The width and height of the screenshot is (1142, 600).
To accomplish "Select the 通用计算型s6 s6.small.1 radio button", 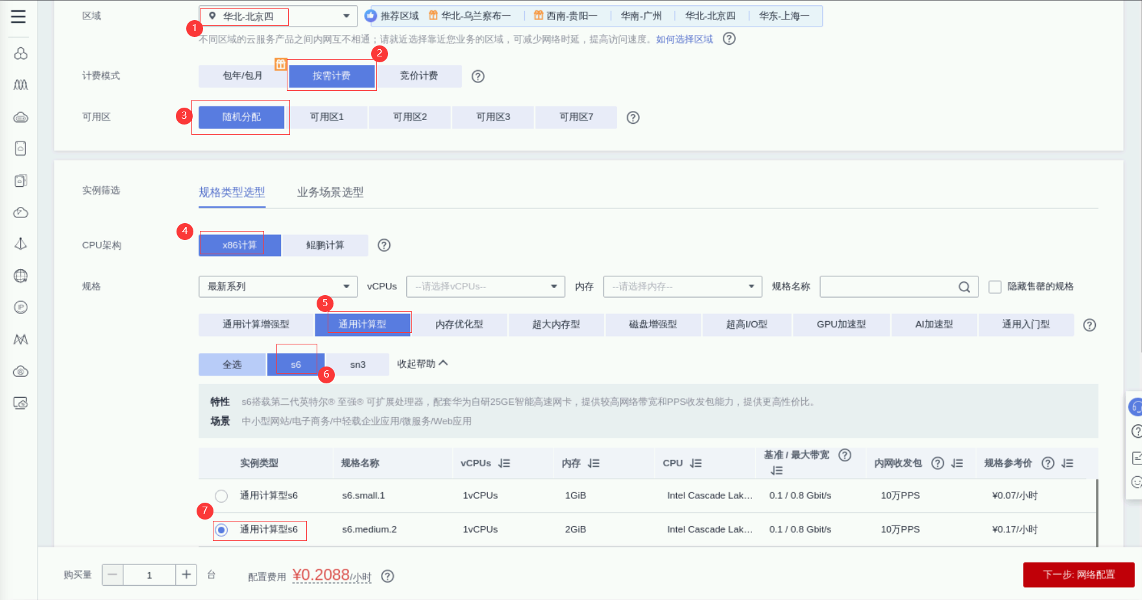I will [221, 496].
